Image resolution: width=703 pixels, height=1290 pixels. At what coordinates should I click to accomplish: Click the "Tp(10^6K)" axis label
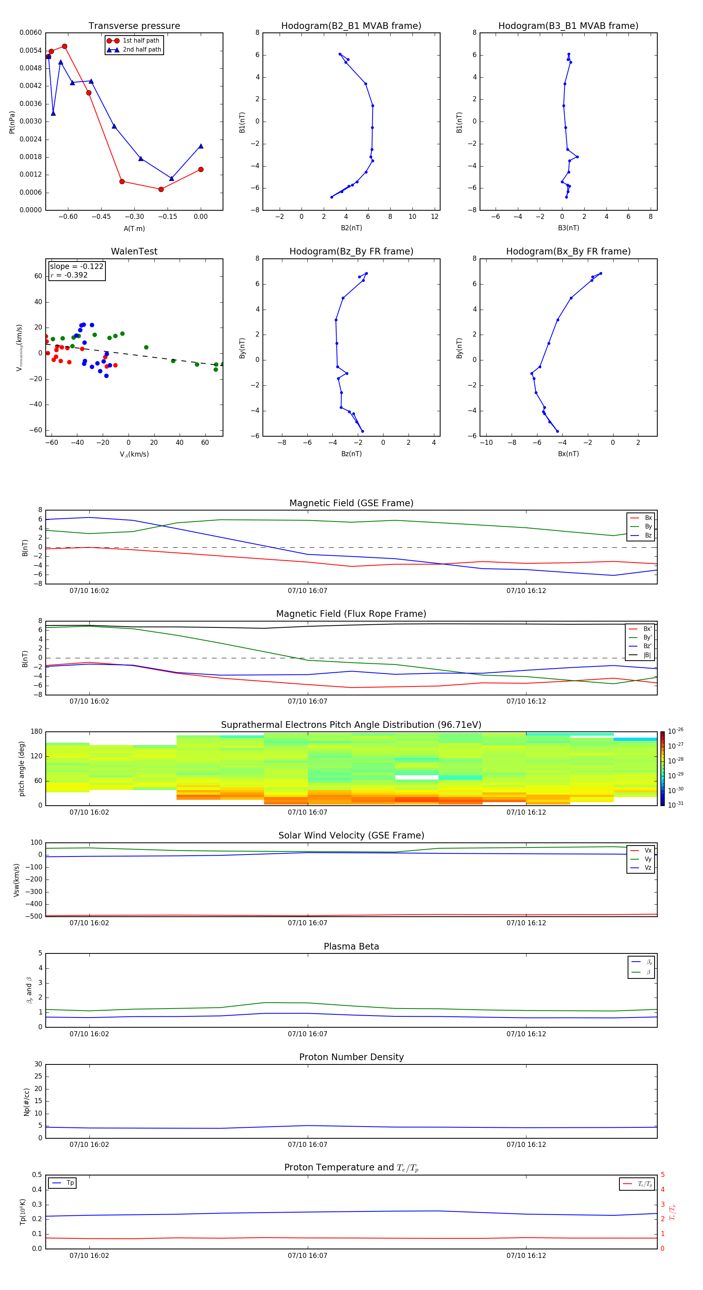coord(23,1212)
